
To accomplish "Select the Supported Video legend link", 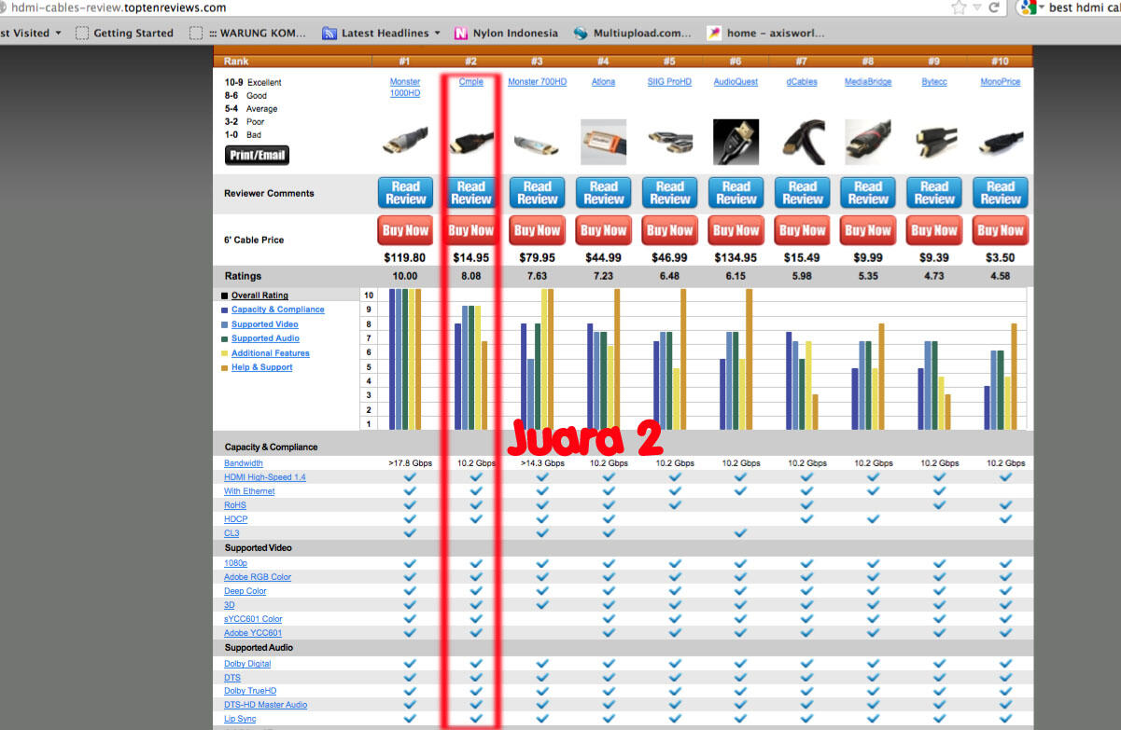I will coord(265,324).
